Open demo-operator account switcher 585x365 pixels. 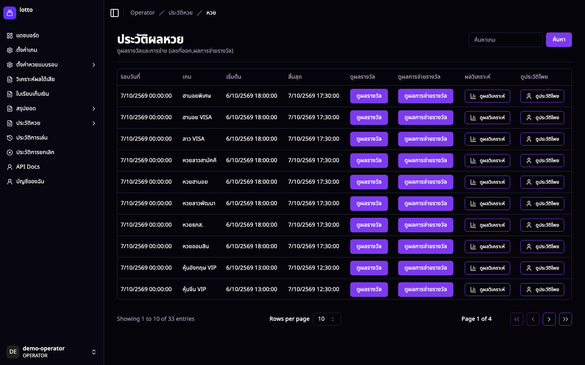click(52, 352)
